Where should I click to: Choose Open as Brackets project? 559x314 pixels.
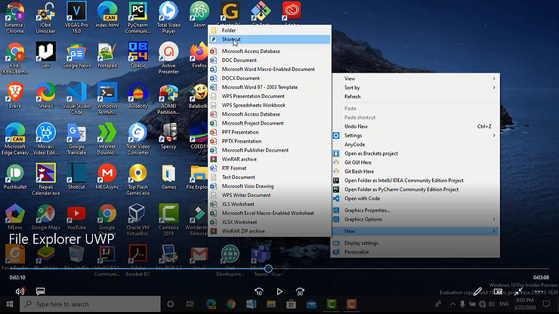point(415,154)
